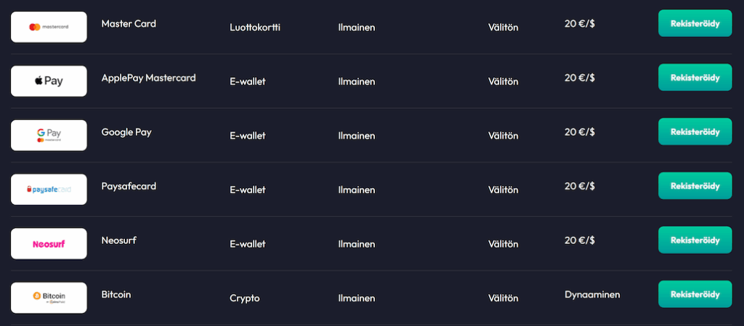Select the Google Pay method name
This screenshot has width=744, height=326.
click(126, 132)
